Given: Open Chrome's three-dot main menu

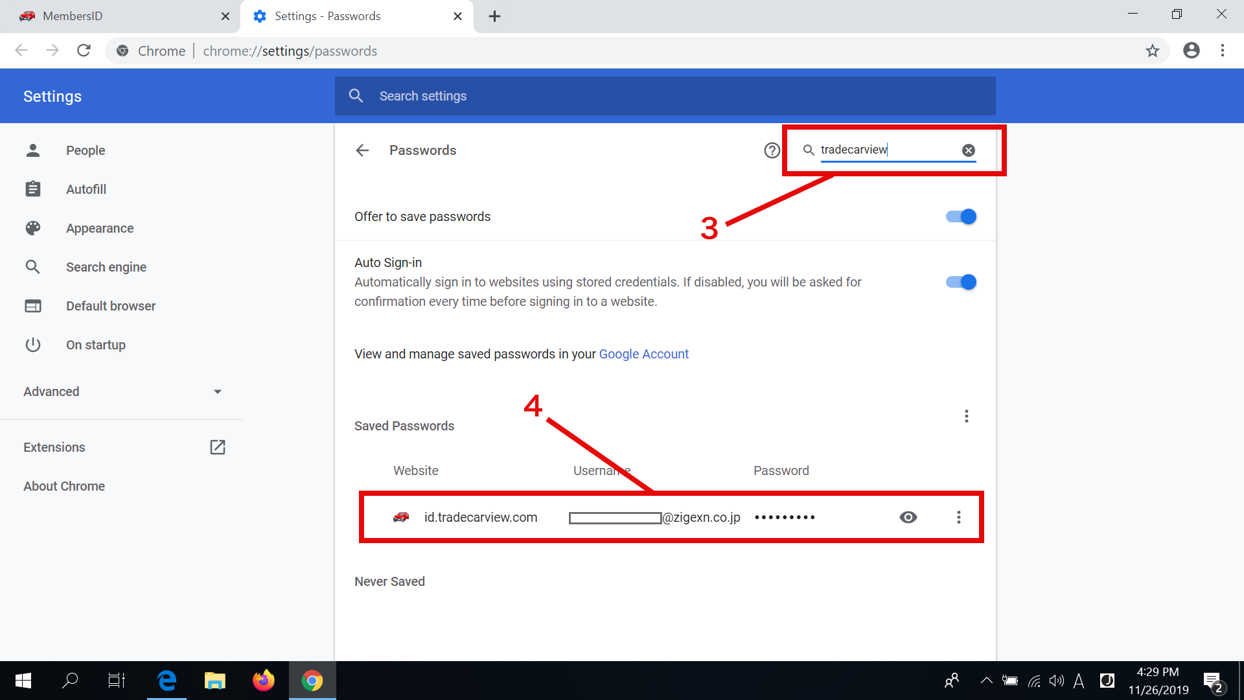Looking at the screenshot, I should coord(1222,51).
